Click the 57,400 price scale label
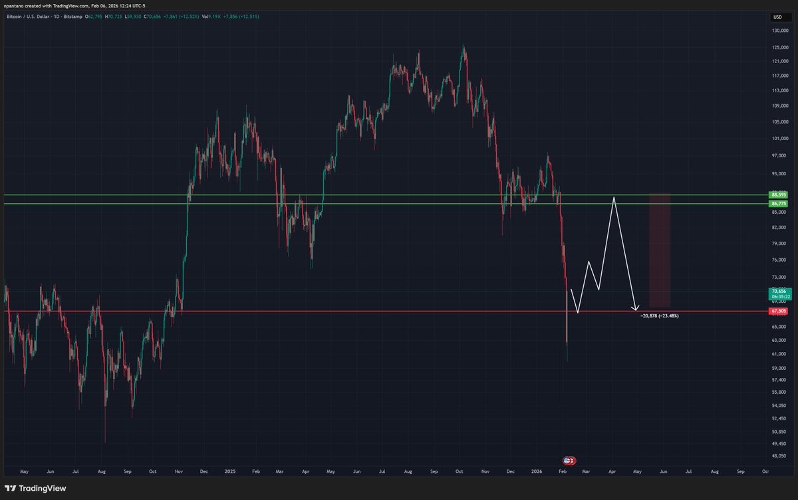The image size is (798, 500). click(x=777, y=380)
